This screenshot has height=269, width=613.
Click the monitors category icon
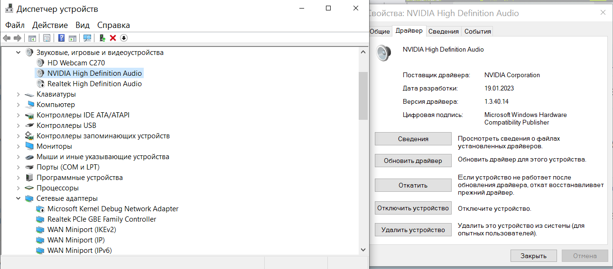30,146
